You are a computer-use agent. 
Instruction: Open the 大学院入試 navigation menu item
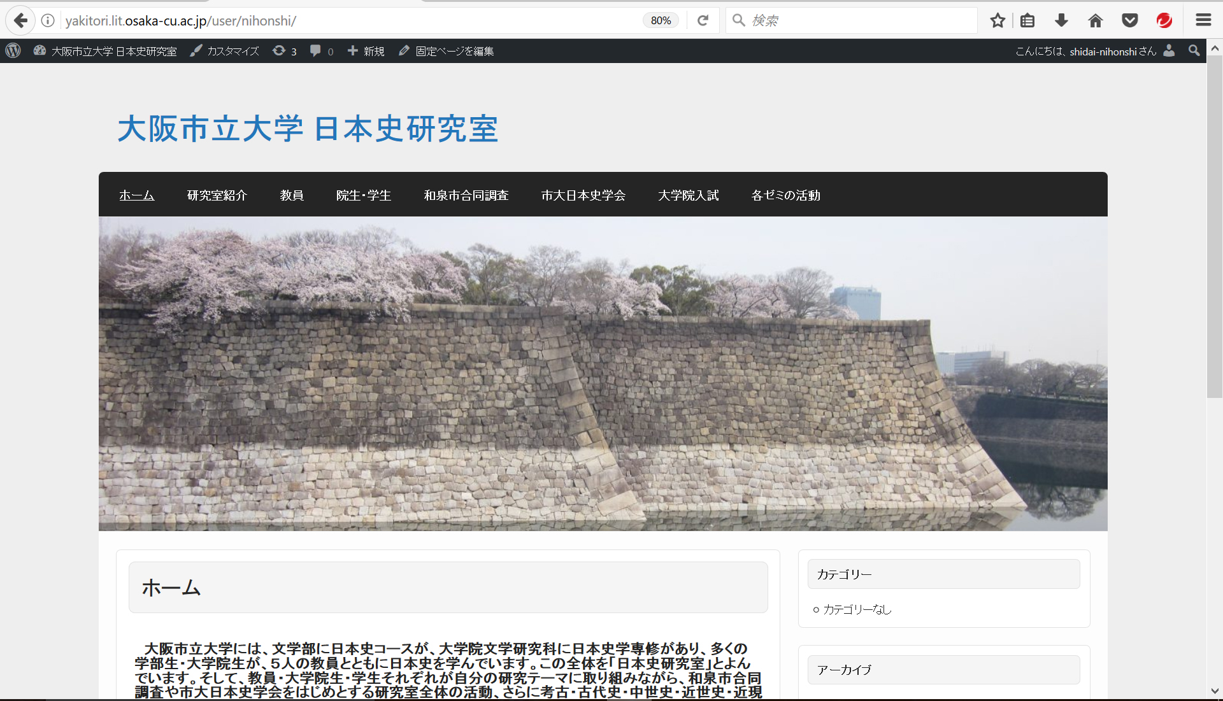pos(688,195)
